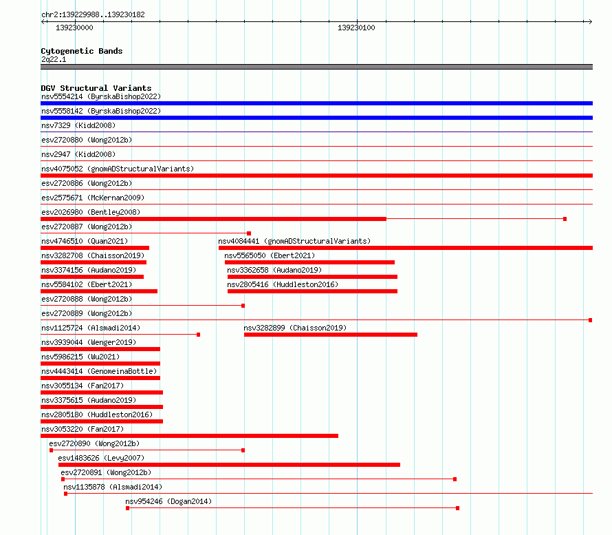Click the Cytogenetic Bands track title

82,51
